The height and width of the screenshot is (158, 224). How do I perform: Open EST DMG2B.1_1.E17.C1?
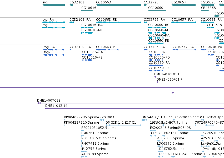click(x=121, y=123)
